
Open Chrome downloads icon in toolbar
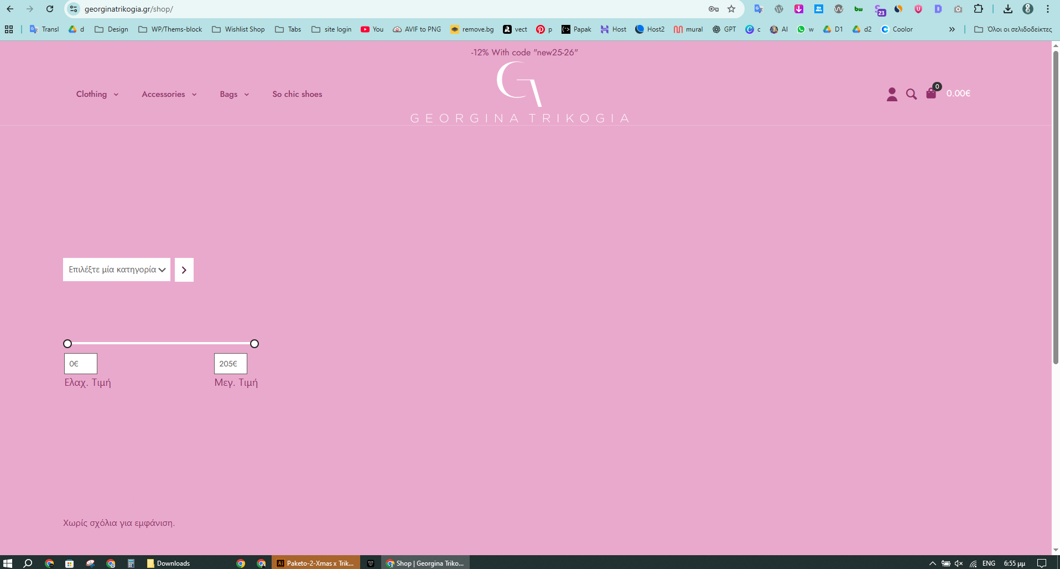(x=1008, y=9)
